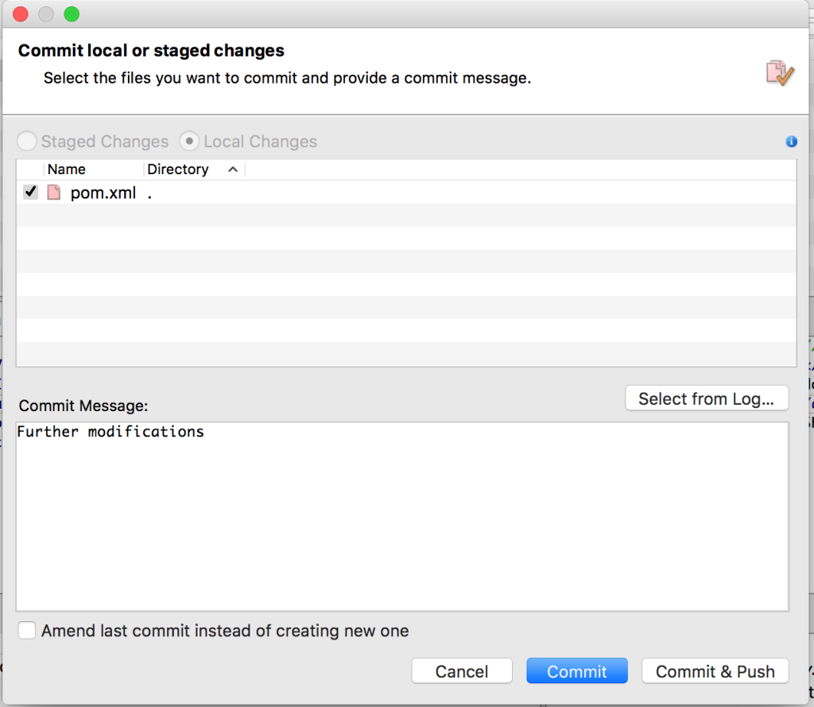The width and height of the screenshot is (814, 707).
Task: Open the Select from Log dialog
Action: tap(707, 398)
